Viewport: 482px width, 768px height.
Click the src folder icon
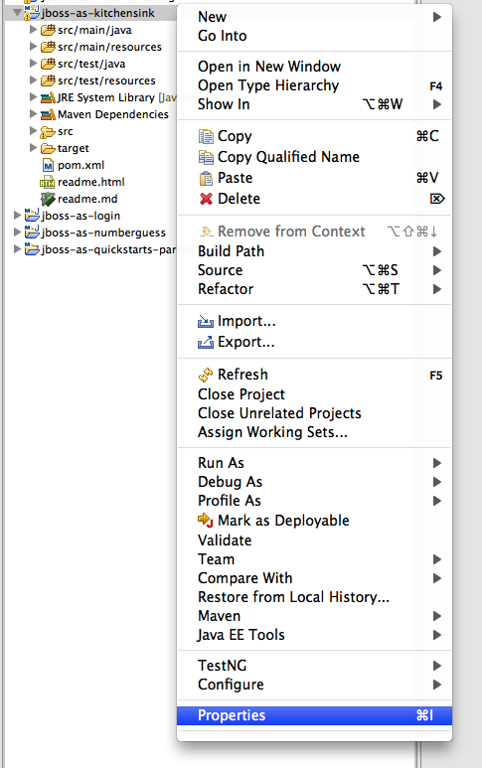click(48, 132)
